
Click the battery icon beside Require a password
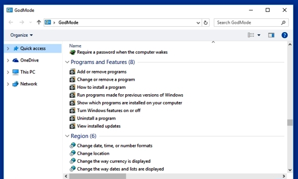[x=73, y=52]
